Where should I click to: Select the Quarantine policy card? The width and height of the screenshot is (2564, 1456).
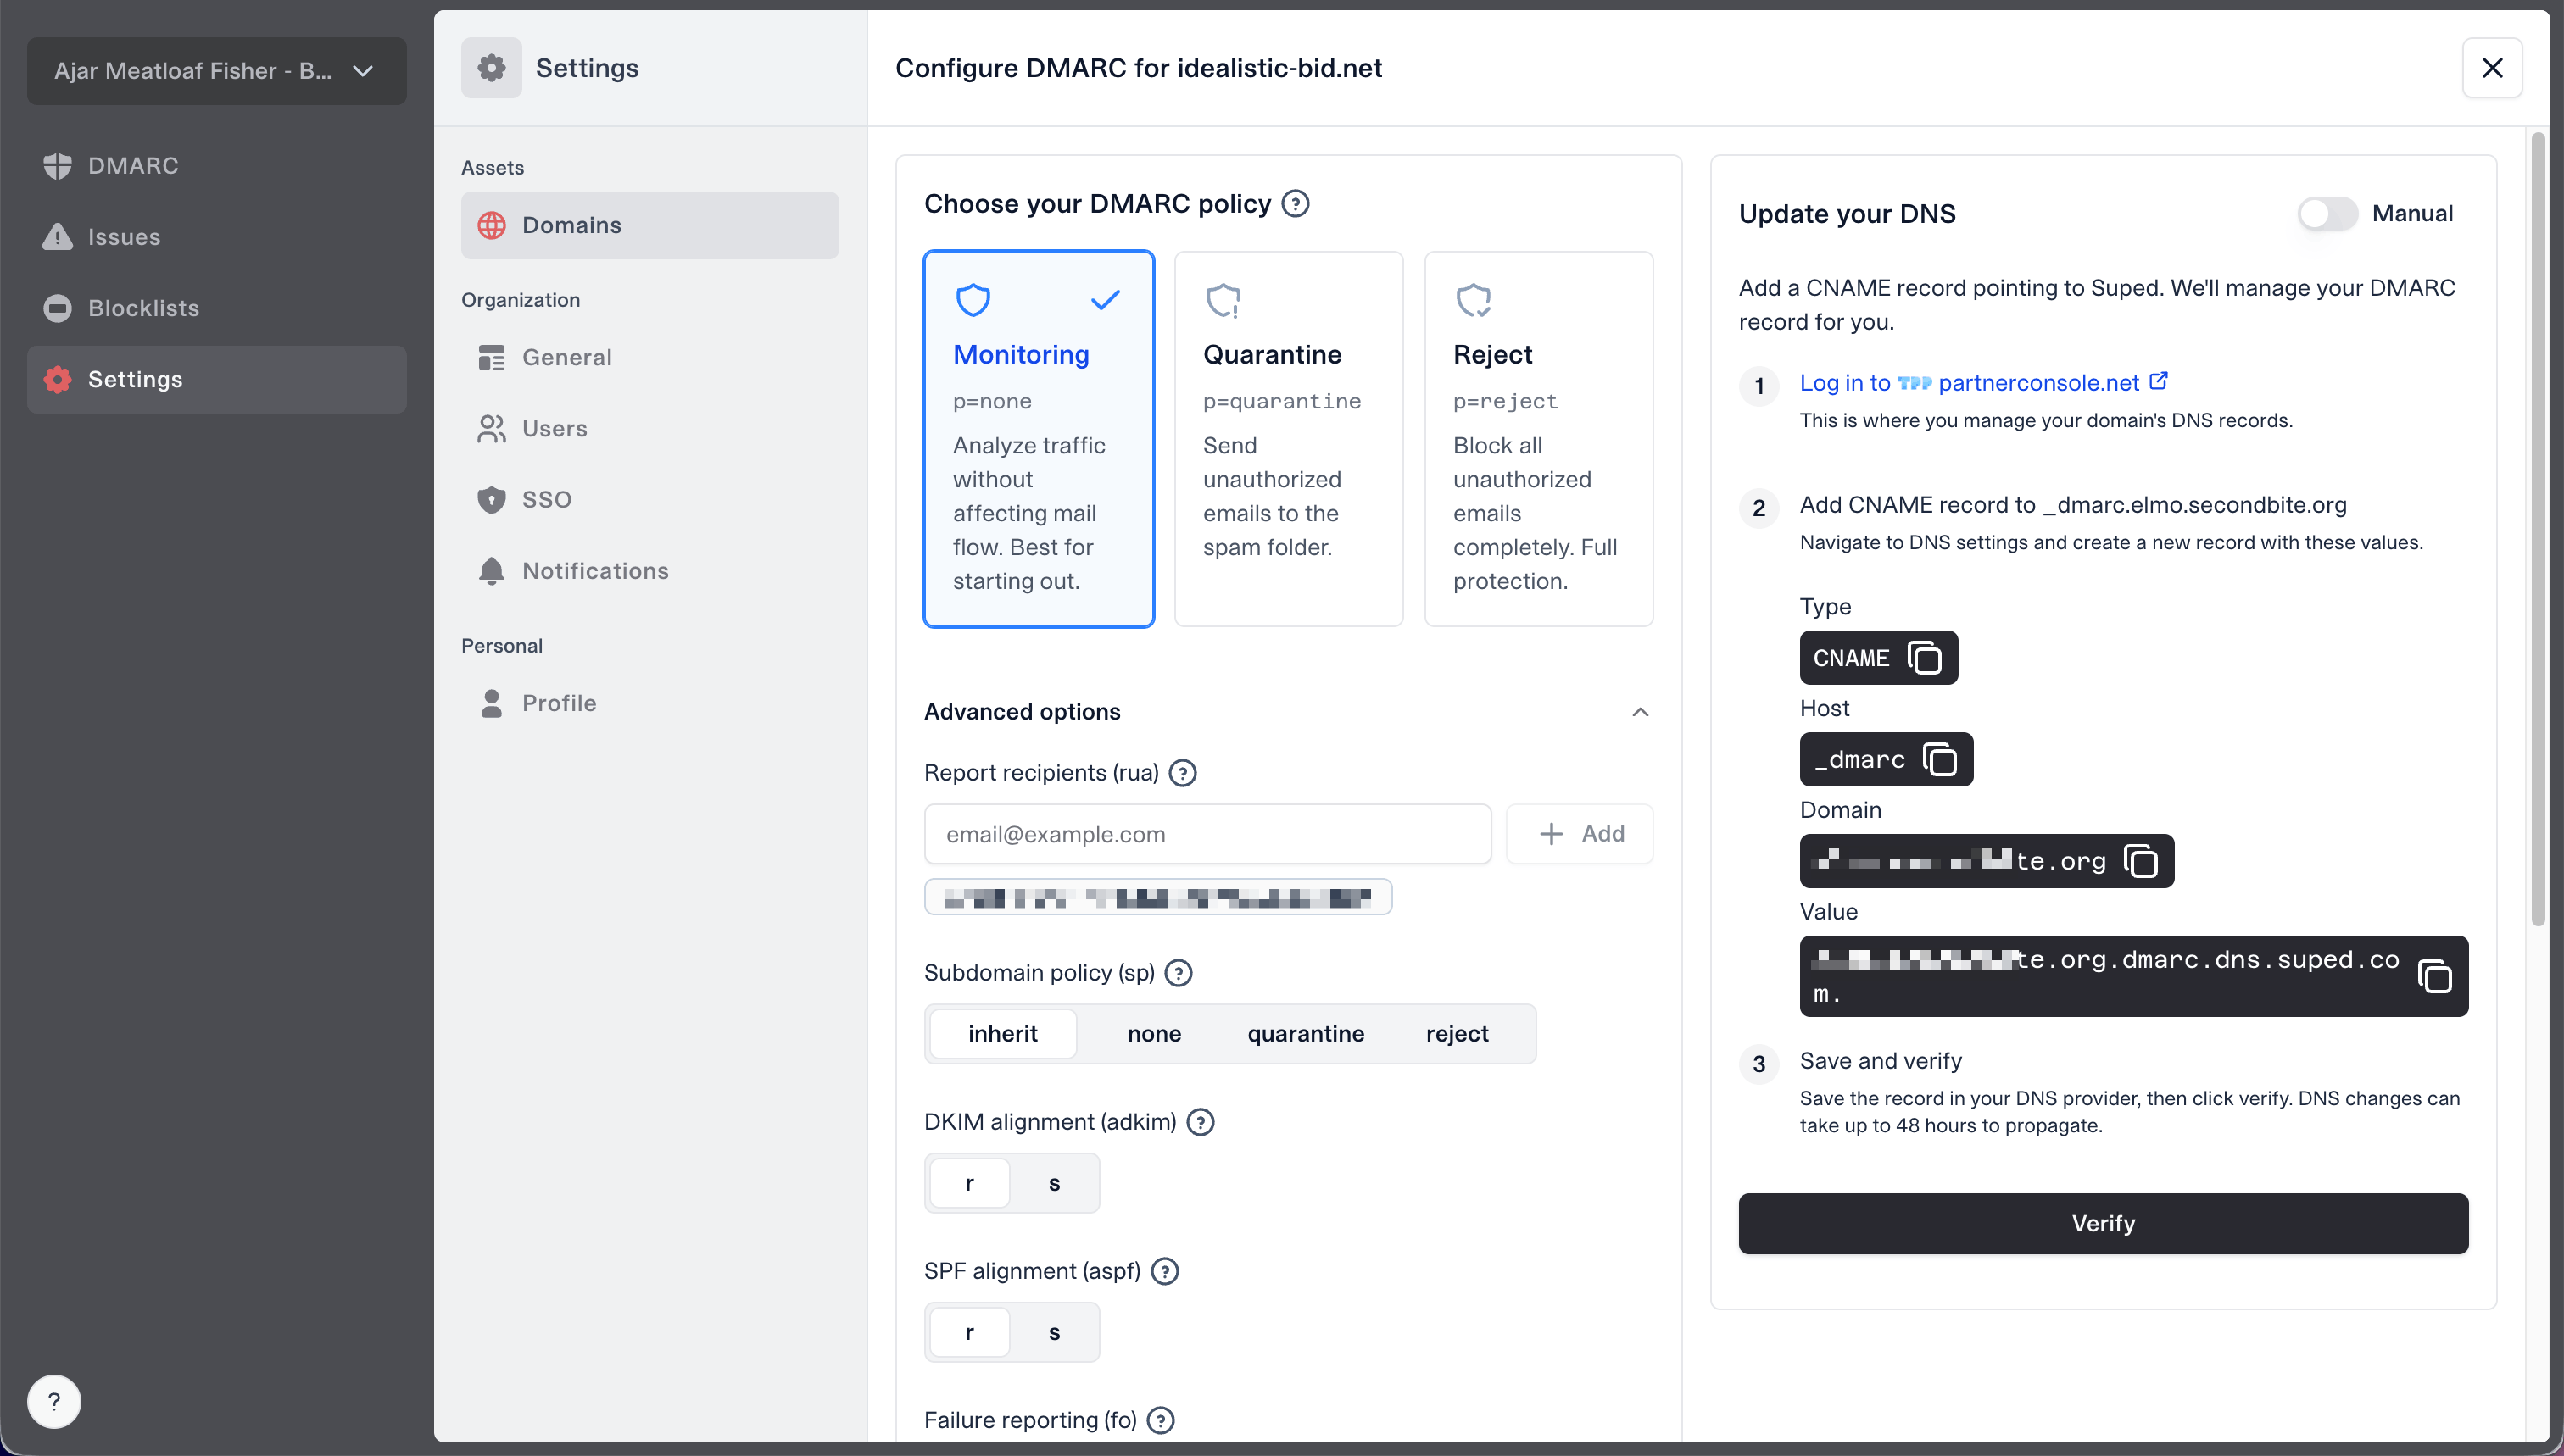tap(1287, 438)
